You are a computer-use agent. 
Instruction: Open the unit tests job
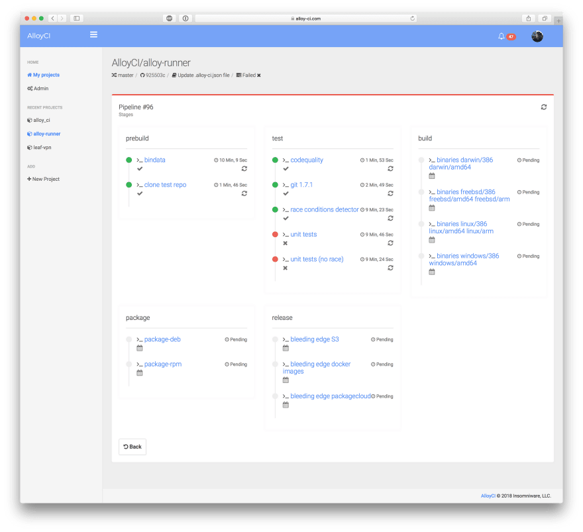point(303,235)
